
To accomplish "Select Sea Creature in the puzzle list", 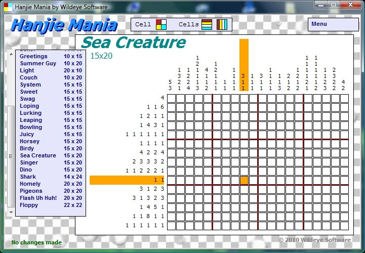I will 51,155.
